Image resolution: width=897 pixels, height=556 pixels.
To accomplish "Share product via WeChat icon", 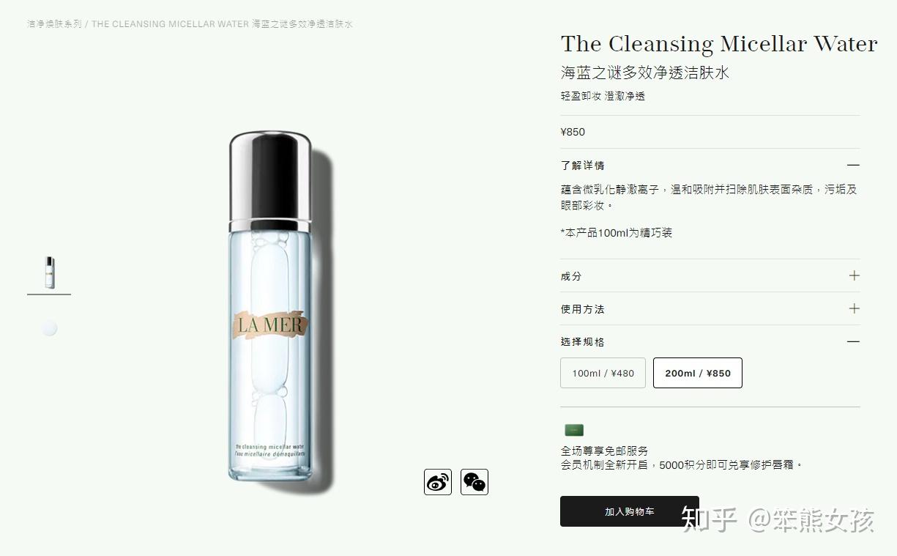I will [474, 482].
